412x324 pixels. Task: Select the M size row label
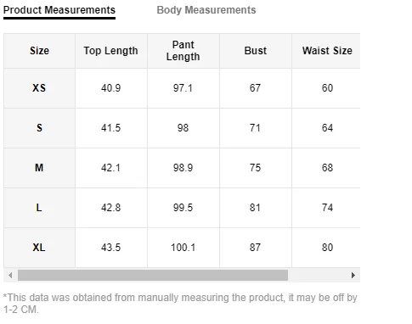click(x=39, y=168)
